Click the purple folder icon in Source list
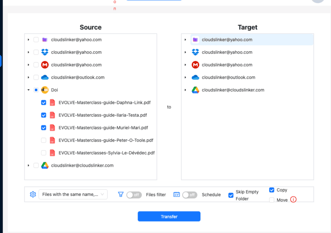This screenshot has width=331, height=233. point(44,39)
